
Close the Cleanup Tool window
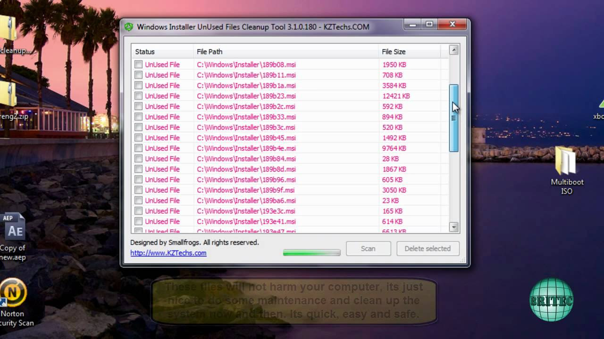coord(452,24)
